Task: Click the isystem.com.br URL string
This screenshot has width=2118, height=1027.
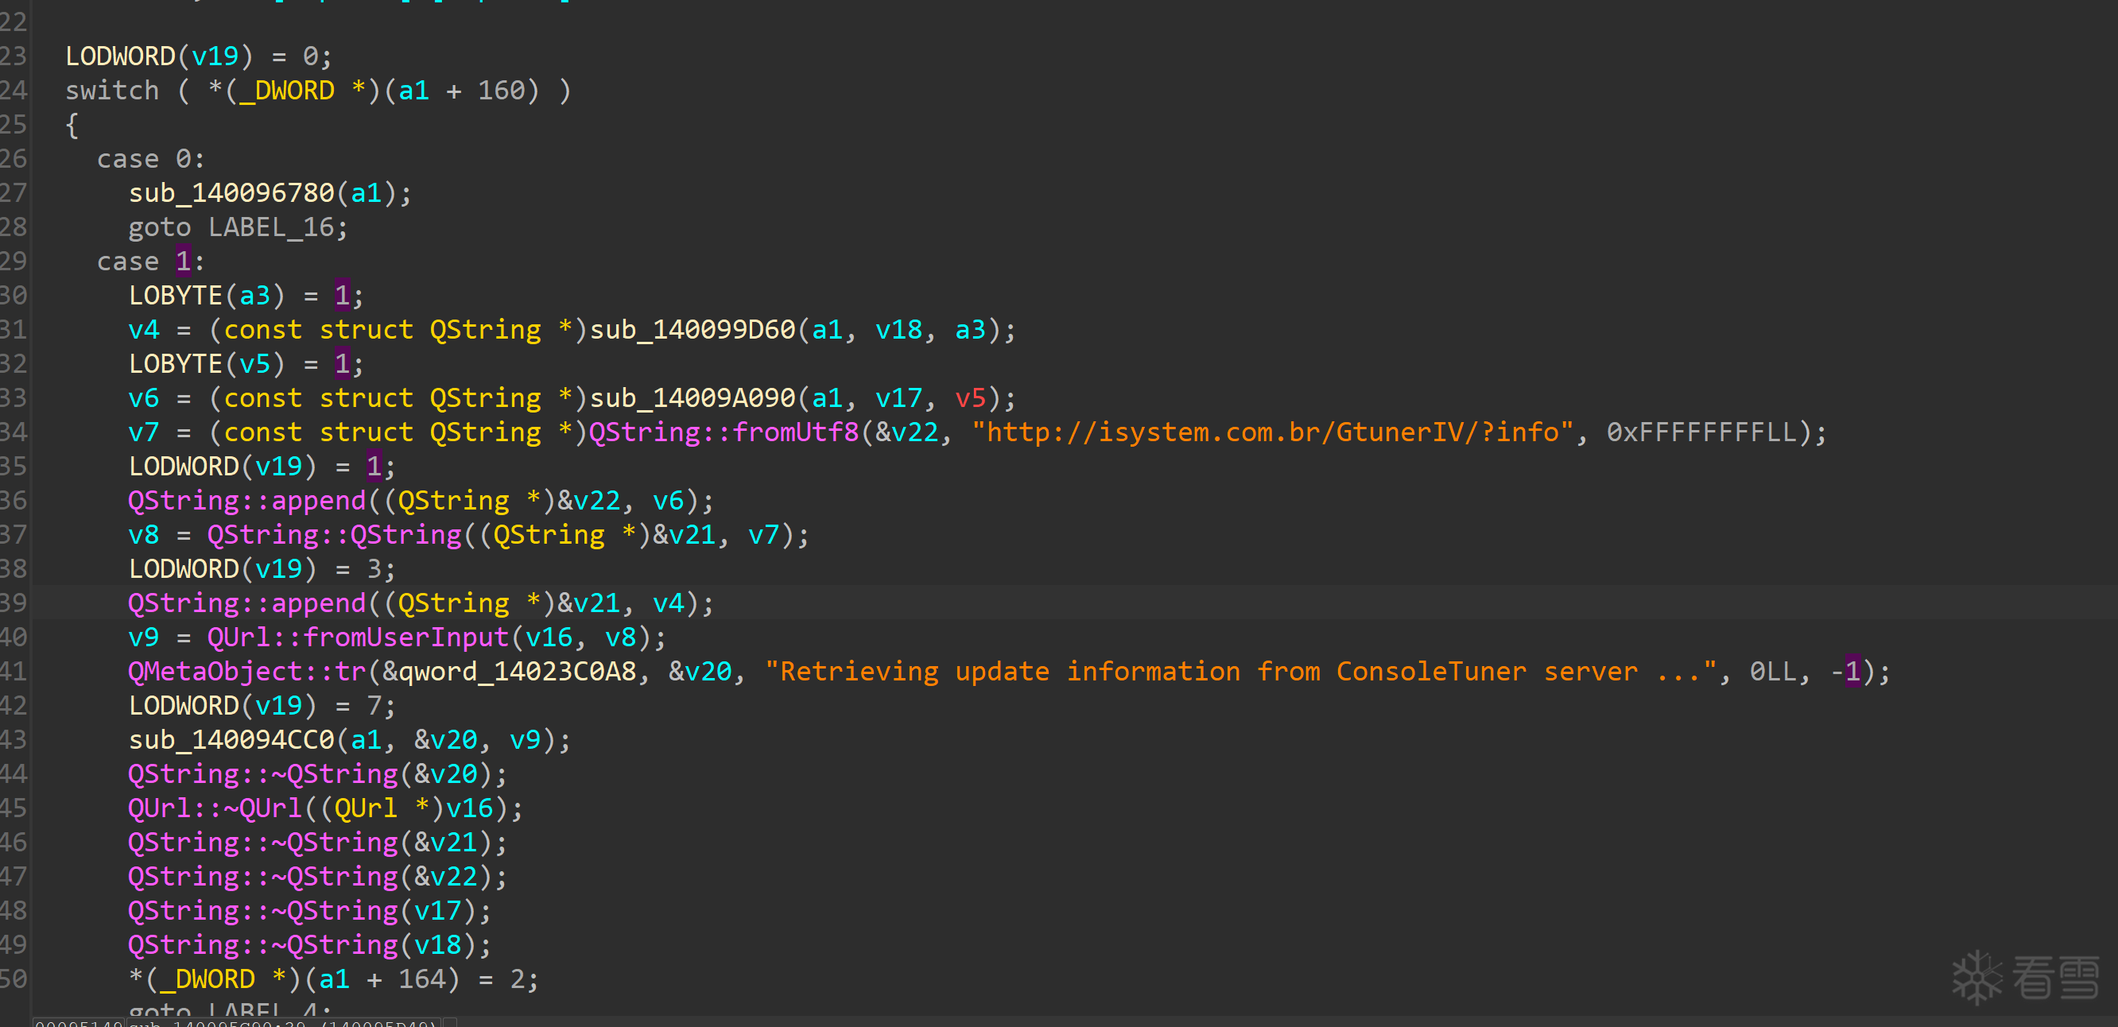Action: click(x=1272, y=432)
